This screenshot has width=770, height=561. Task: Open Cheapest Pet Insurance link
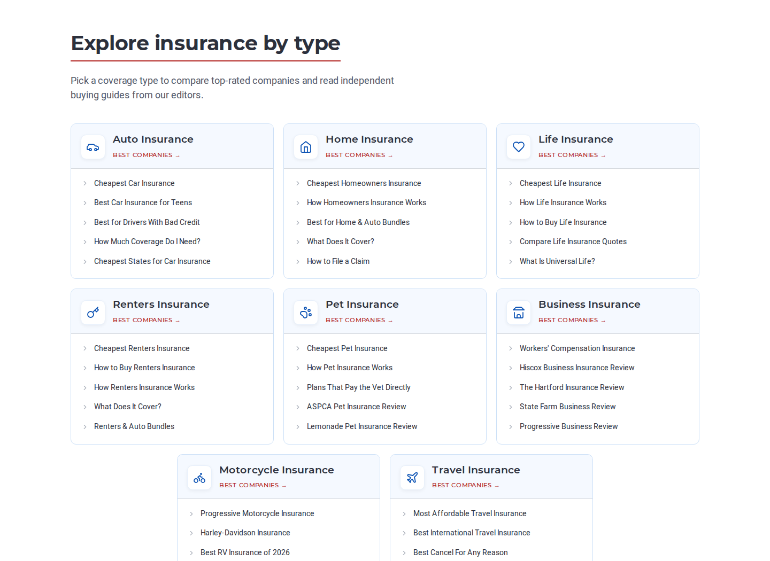coord(347,348)
